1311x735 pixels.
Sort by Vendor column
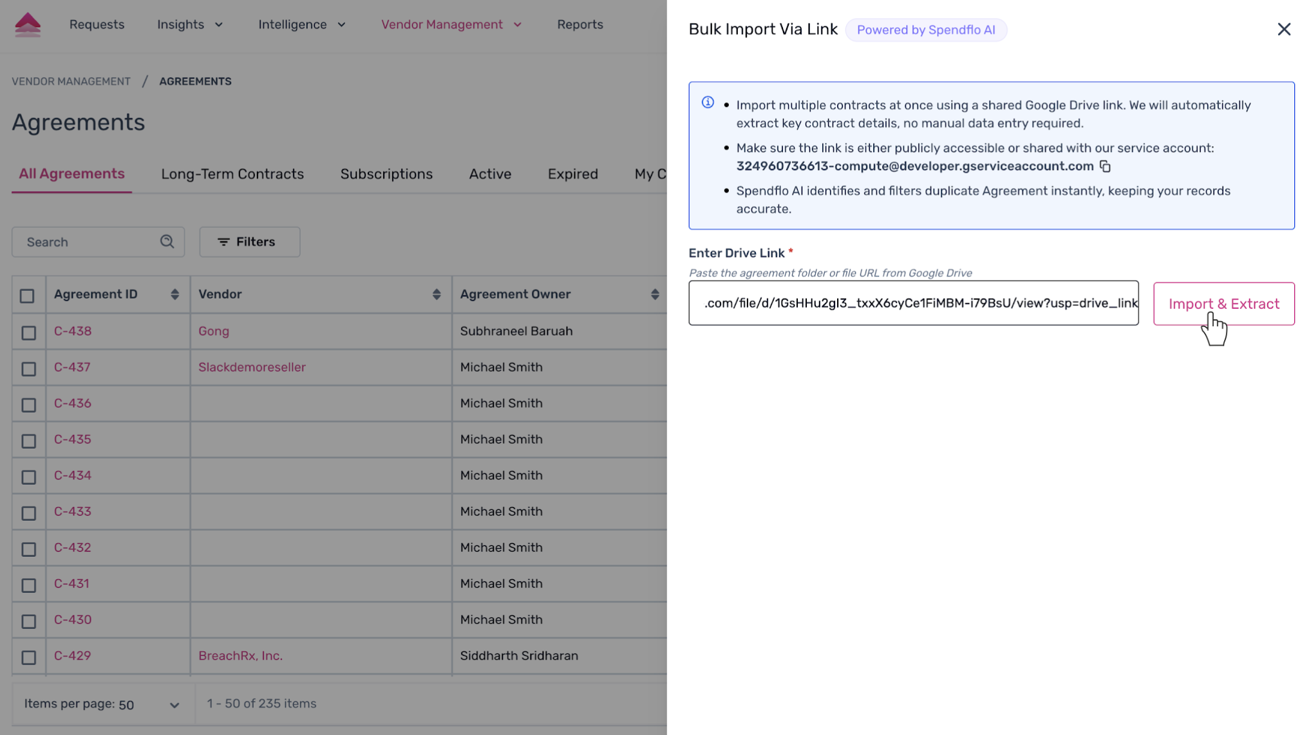(437, 295)
